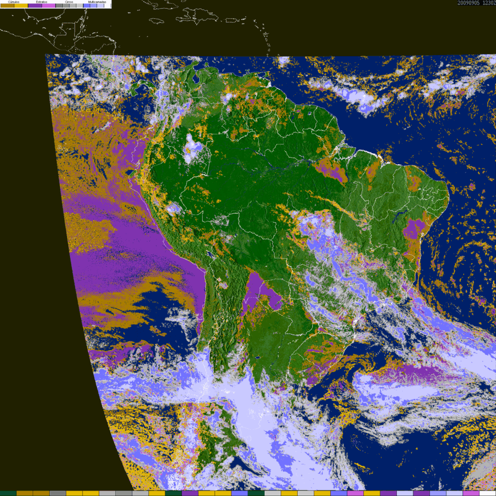Select the lightest gray Cirros swatch
Screen dimensions: 496x496
point(80,6)
